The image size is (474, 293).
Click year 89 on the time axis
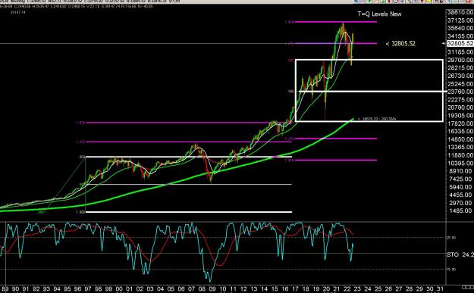click(5, 288)
